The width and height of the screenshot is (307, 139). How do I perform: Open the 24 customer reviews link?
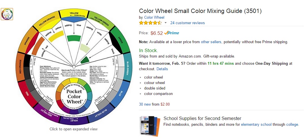[x=187, y=23]
